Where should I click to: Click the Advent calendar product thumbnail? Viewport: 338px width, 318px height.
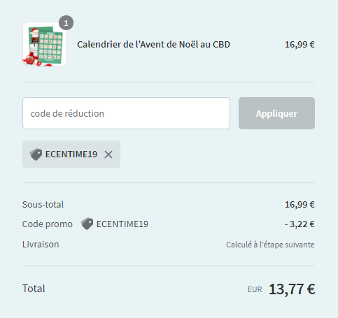tap(45, 44)
